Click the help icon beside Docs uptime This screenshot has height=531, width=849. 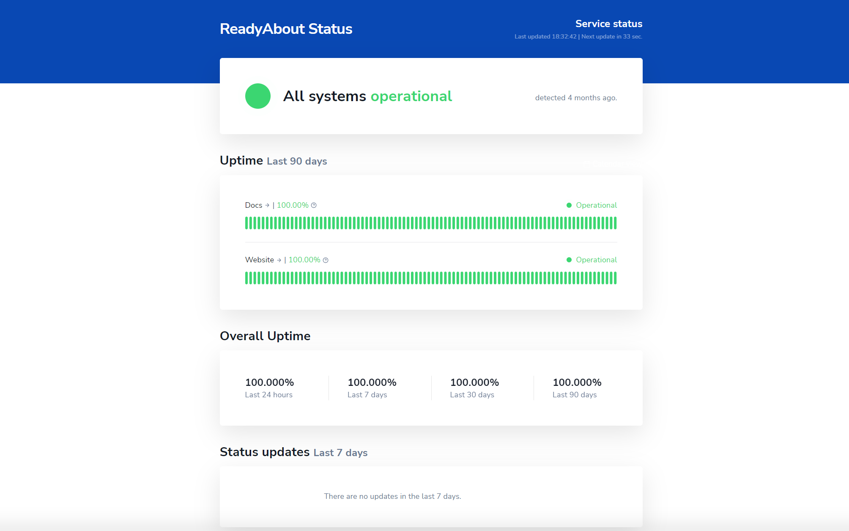(314, 205)
